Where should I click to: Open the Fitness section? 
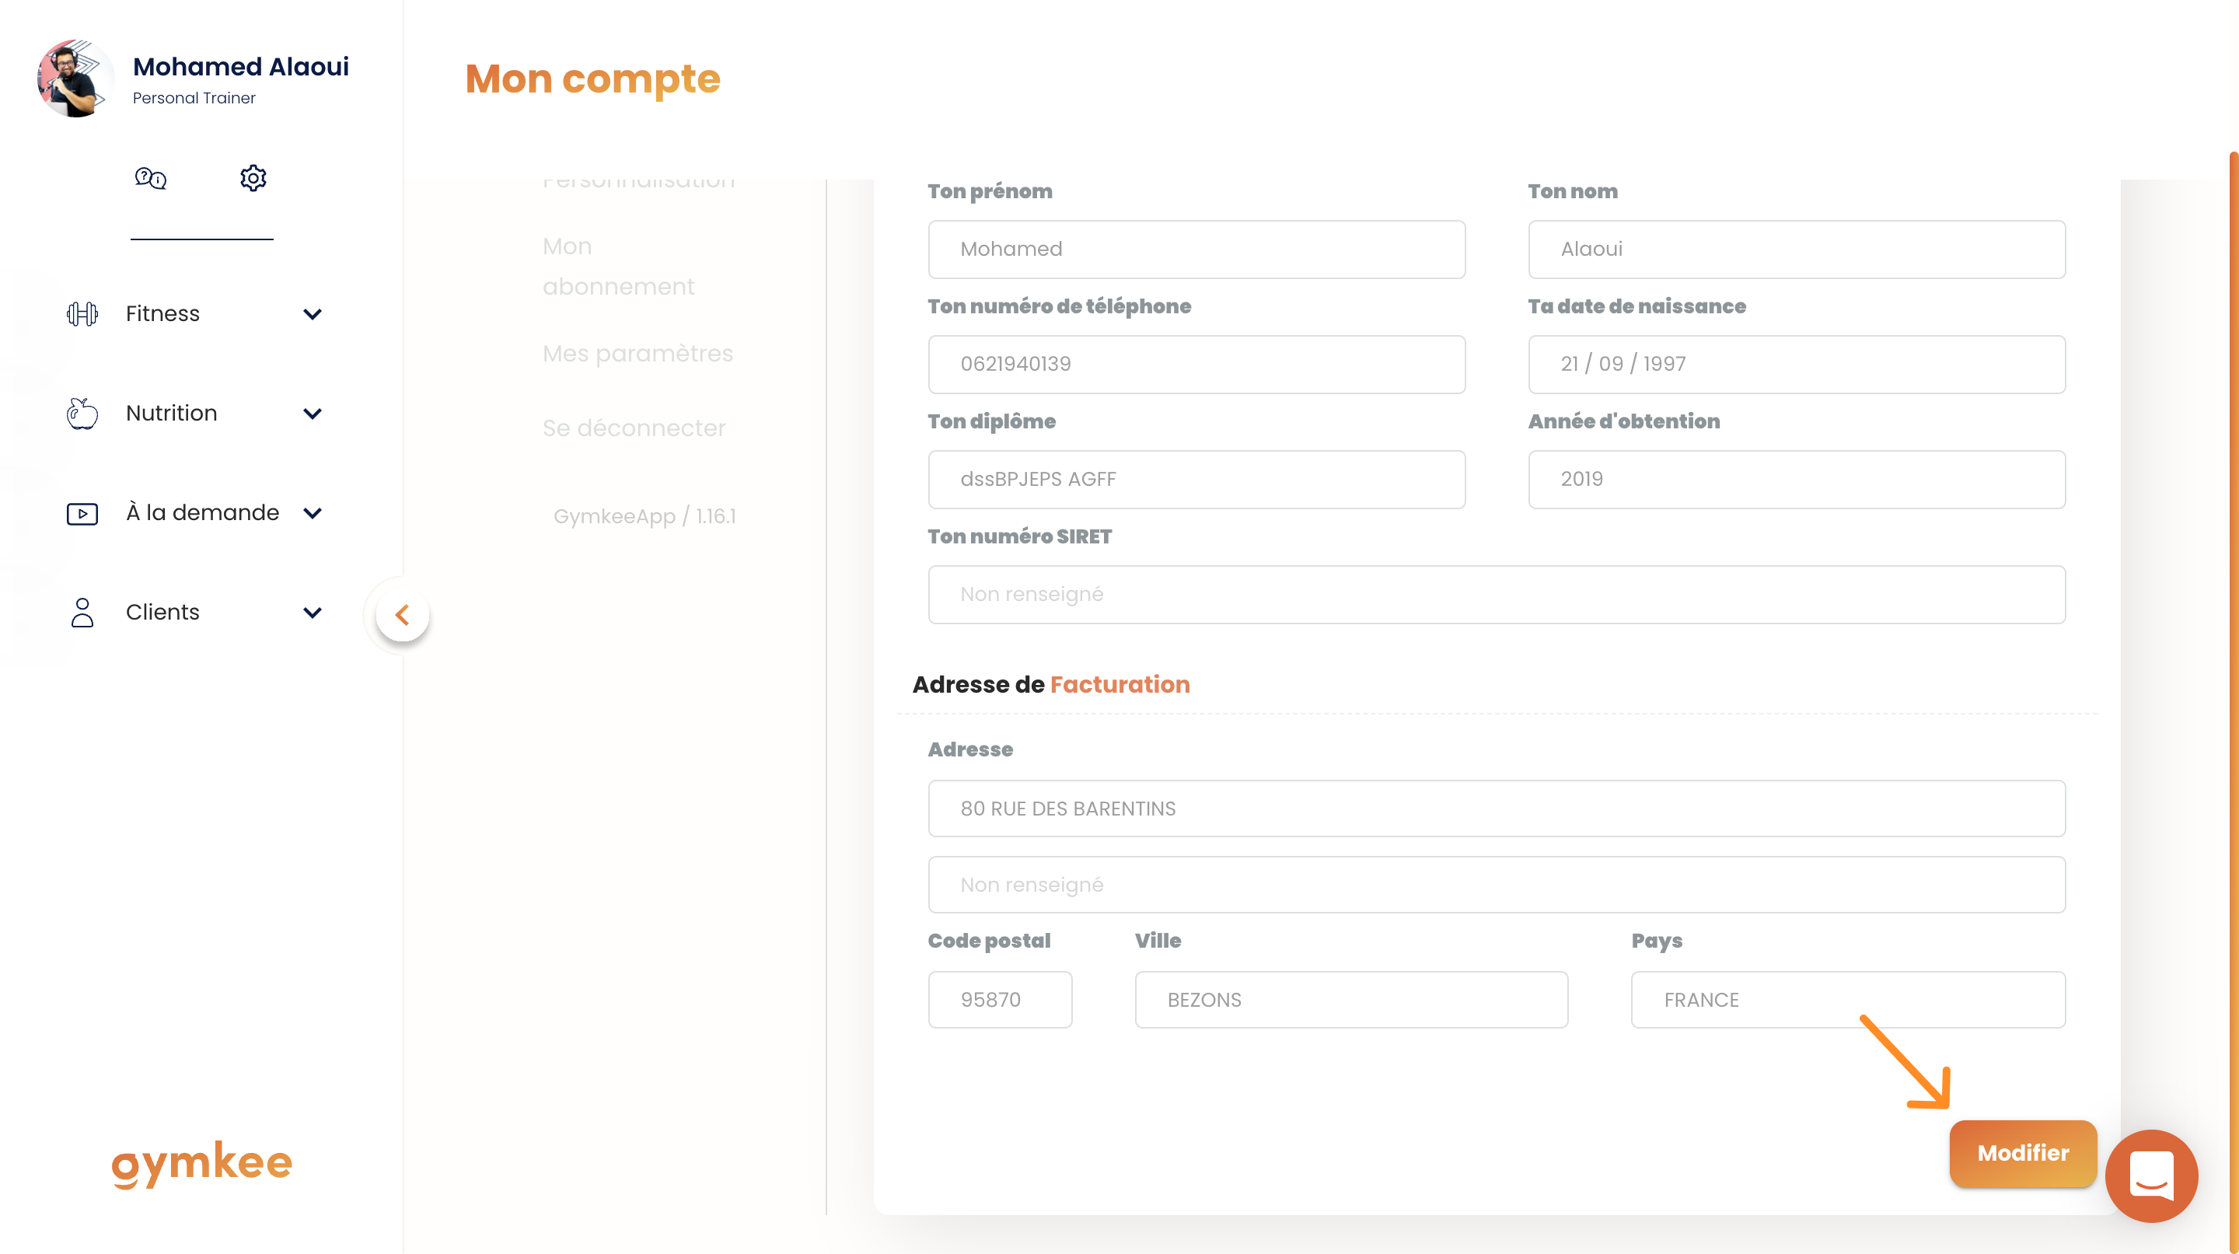(162, 314)
